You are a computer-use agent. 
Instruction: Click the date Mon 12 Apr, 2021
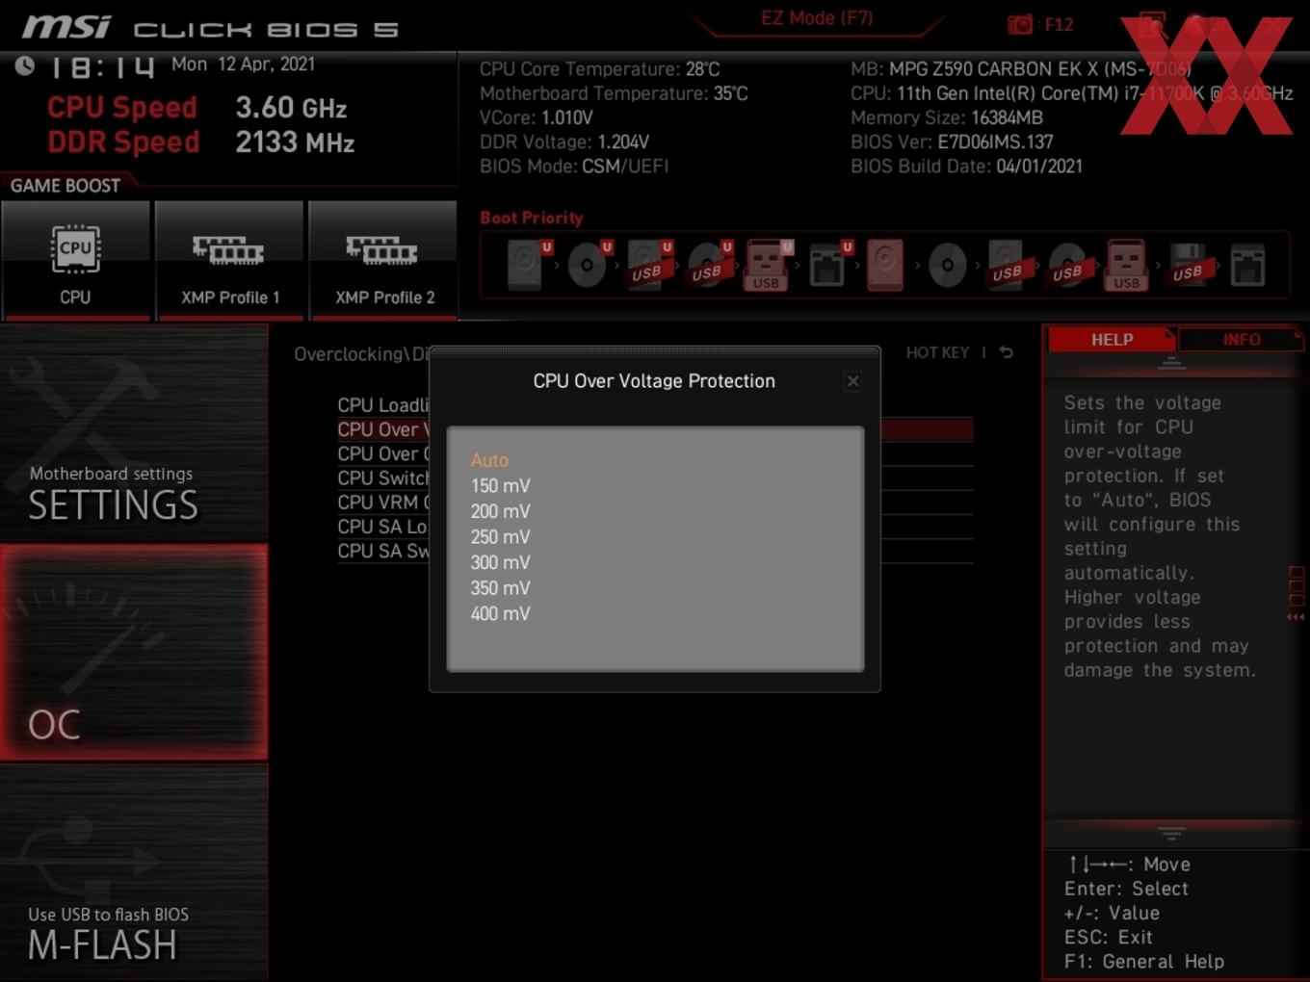(x=243, y=64)
